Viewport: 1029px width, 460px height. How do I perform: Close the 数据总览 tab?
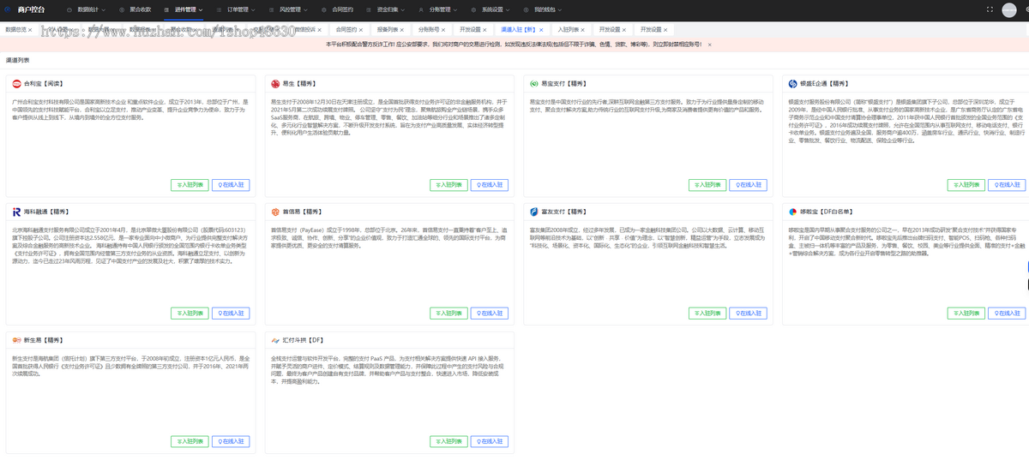30,29
